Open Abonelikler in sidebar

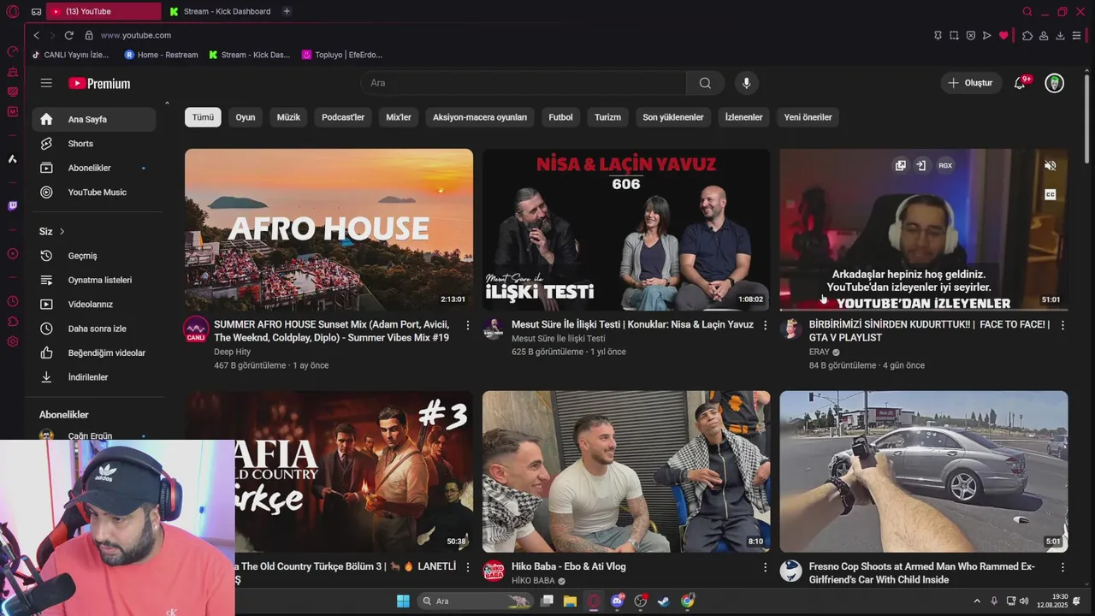(94, 168)
